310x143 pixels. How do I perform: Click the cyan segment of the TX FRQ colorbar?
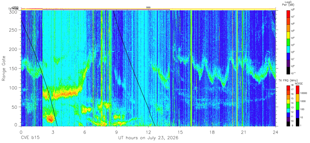tap(288, 110)
